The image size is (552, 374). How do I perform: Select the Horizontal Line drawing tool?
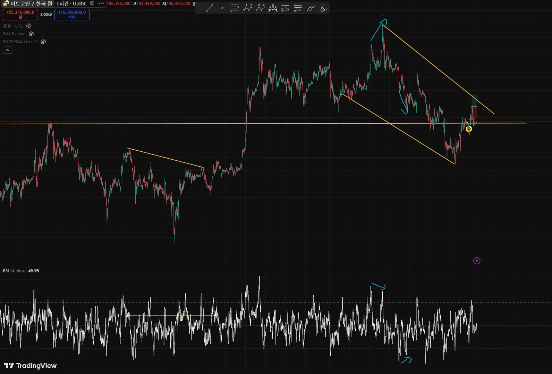(x=222, y=8)
